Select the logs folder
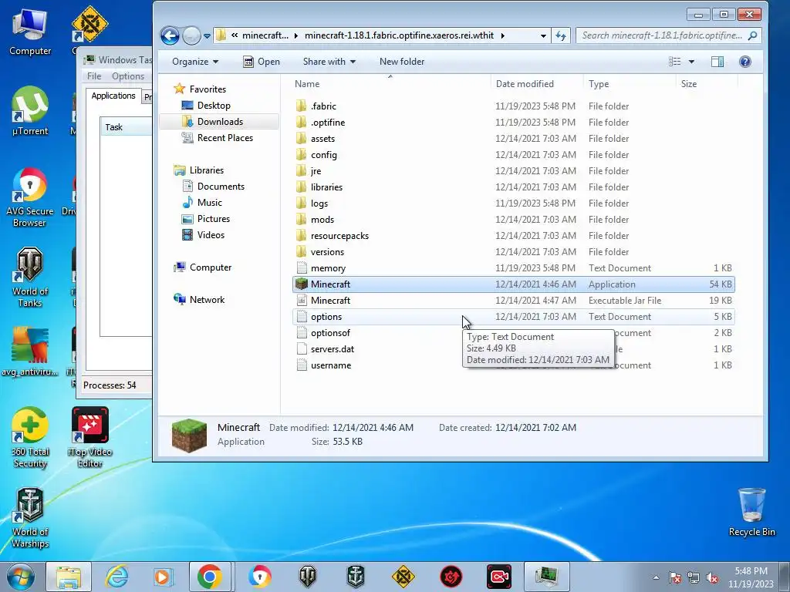790x592 pixels. point(513,203)
